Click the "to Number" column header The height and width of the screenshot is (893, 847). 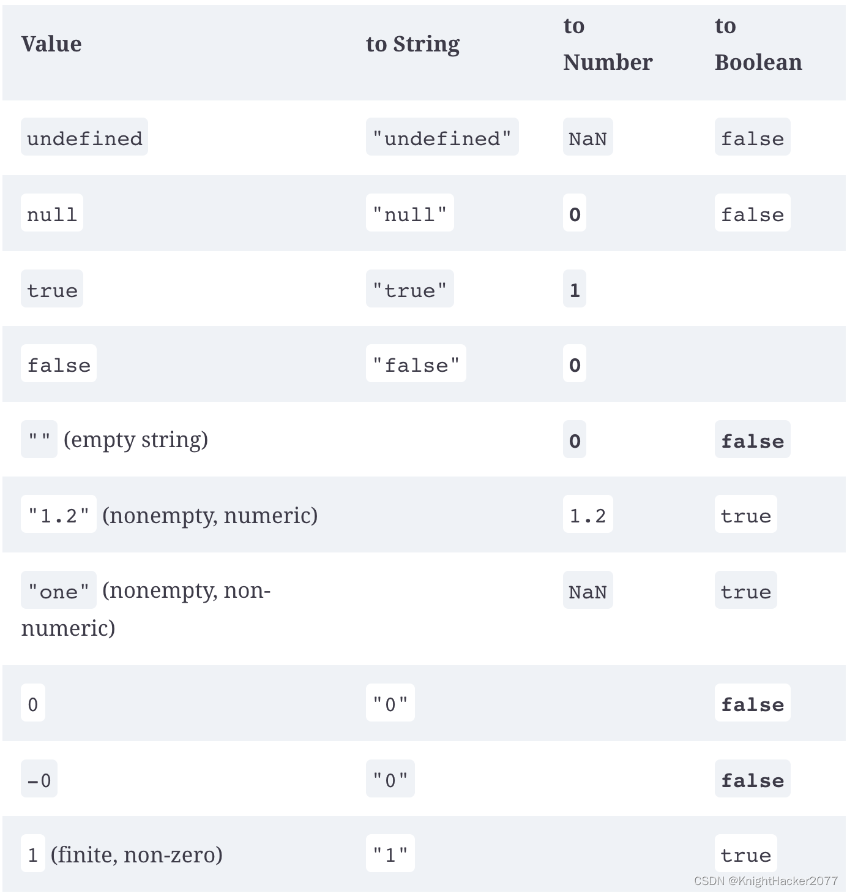coord(607,44)
